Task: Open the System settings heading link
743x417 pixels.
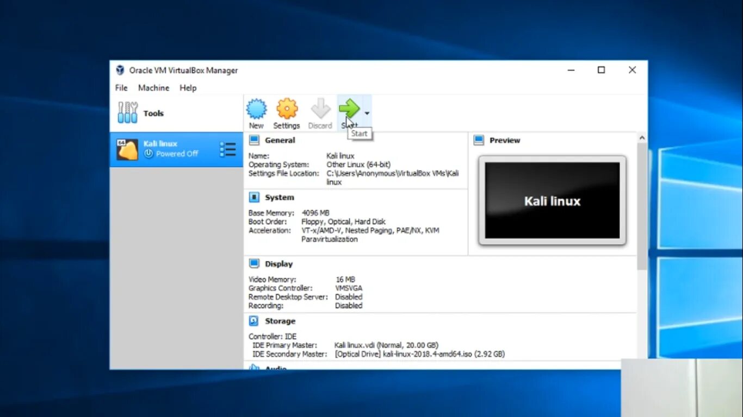Action: [x=280, y=197]
